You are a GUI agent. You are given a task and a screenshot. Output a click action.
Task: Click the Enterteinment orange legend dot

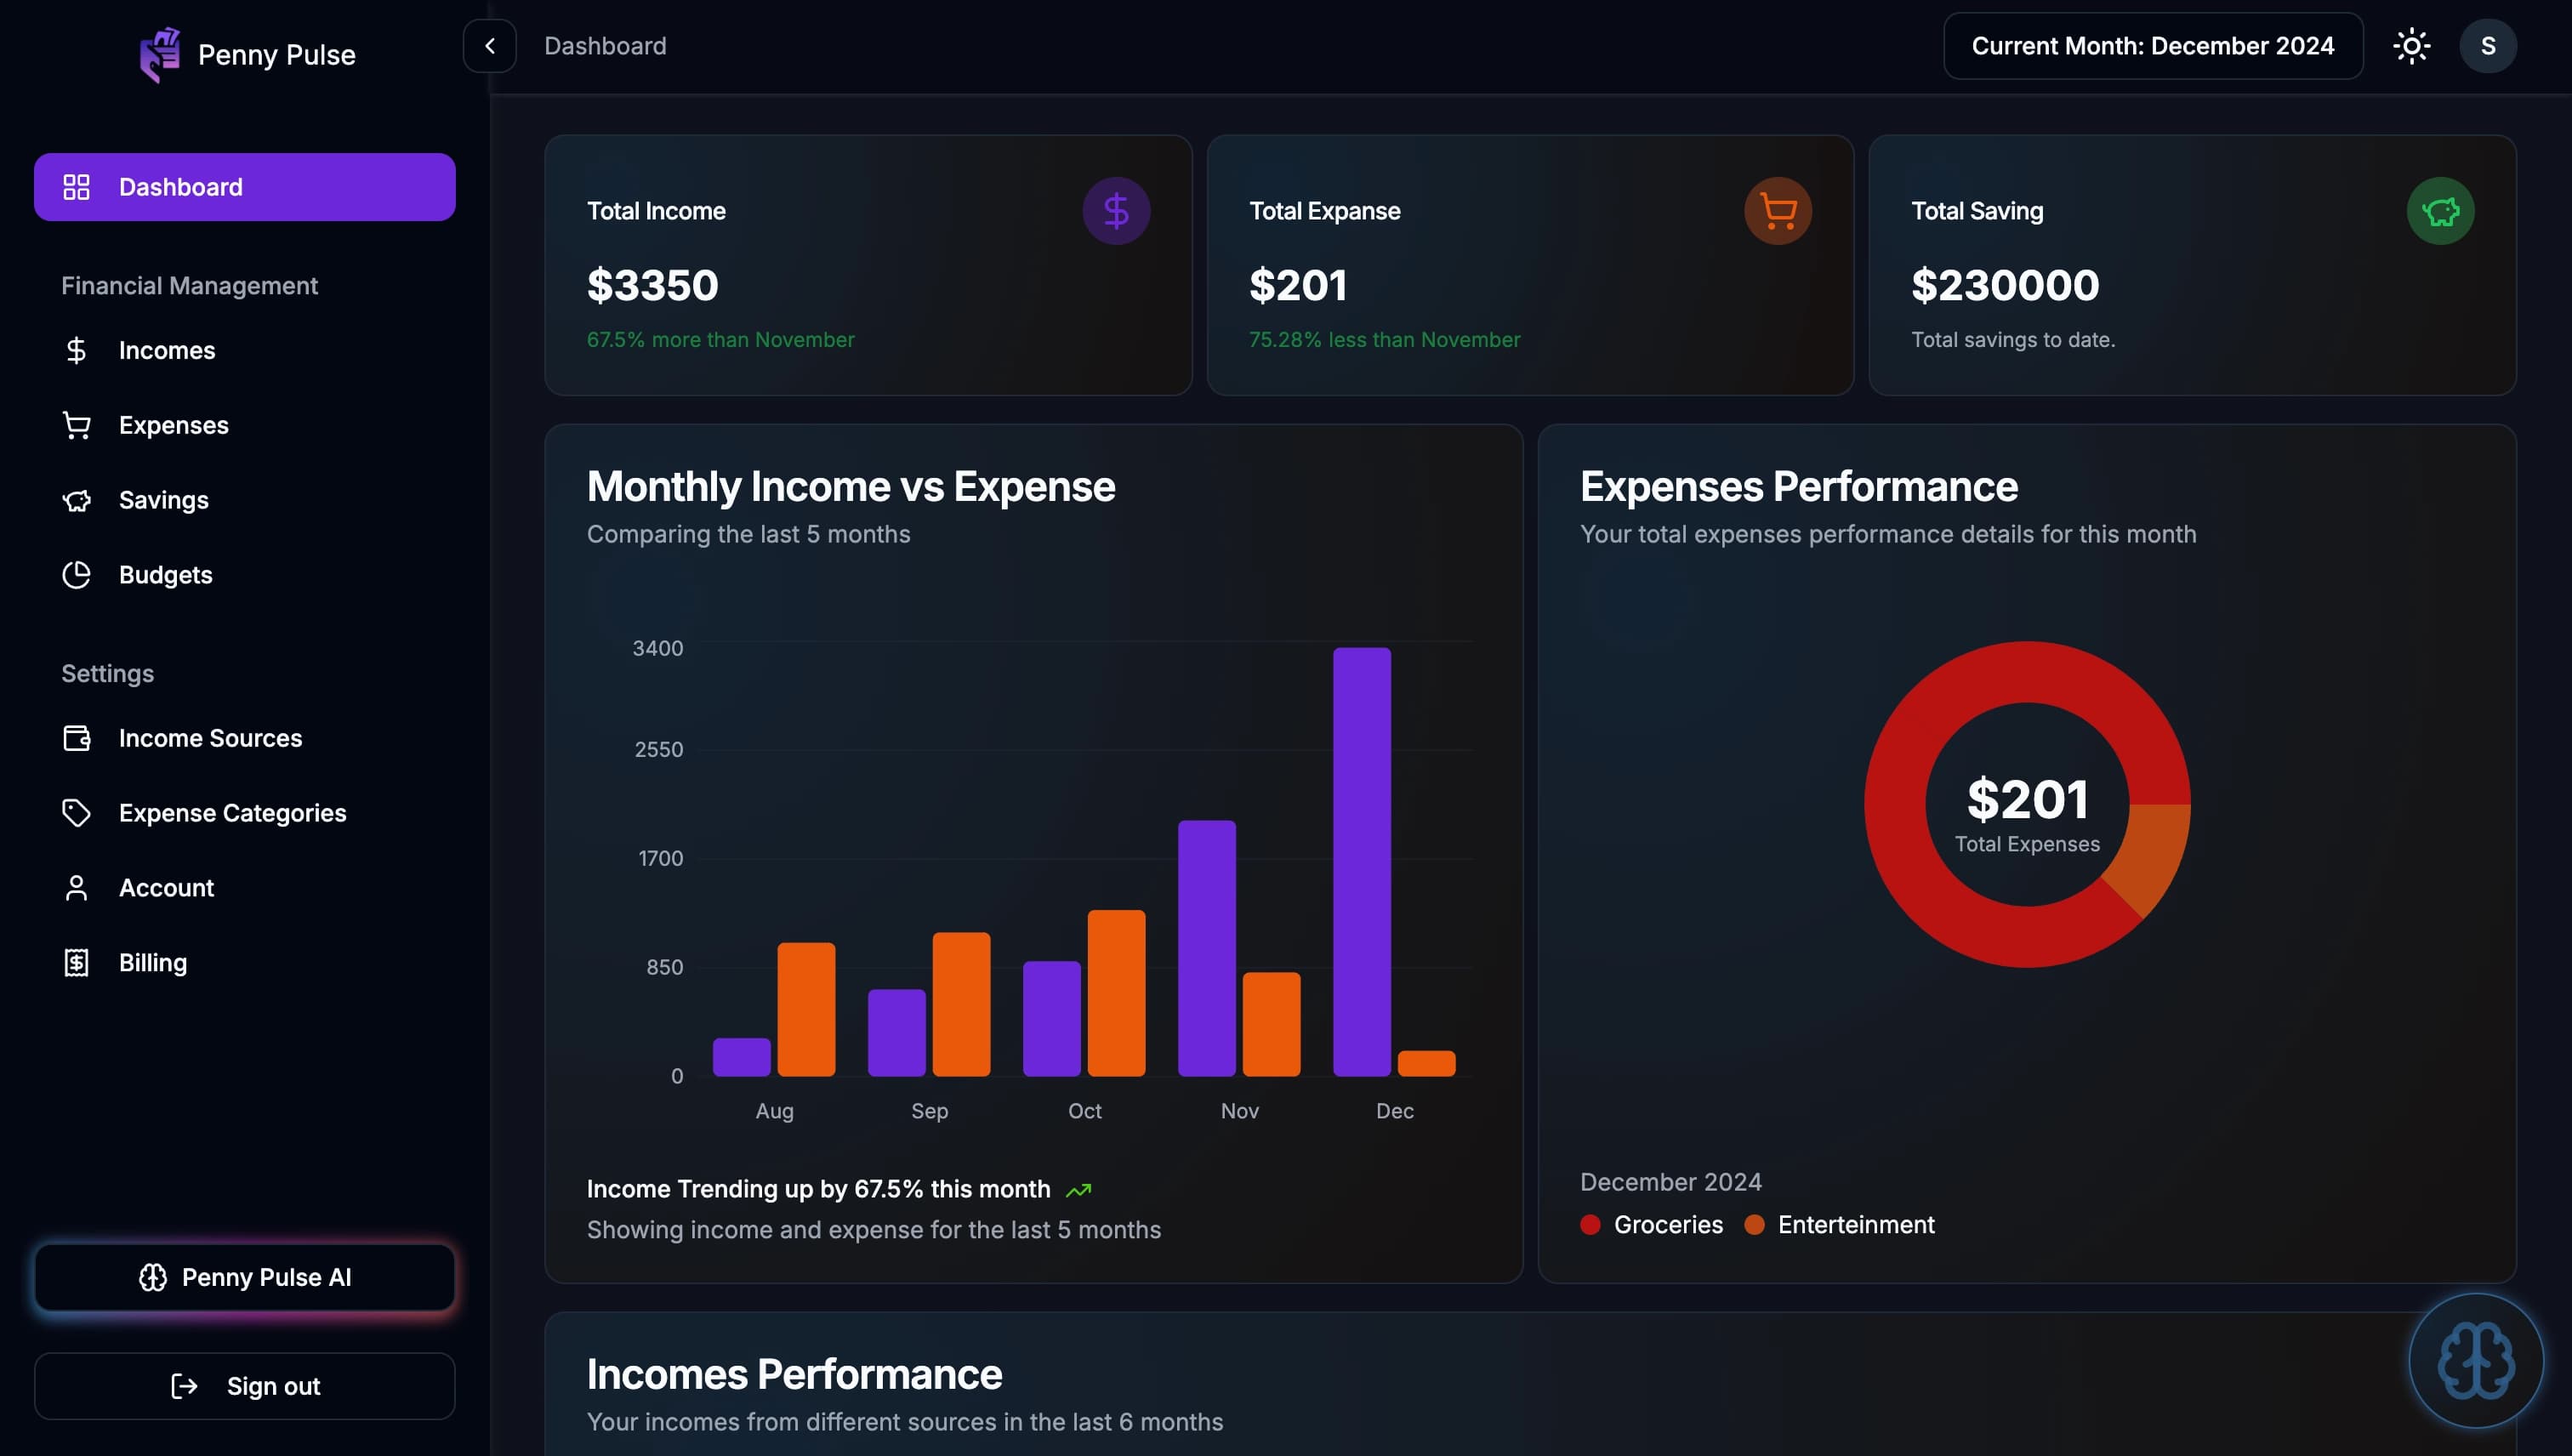click(x=1754, y=1225)
